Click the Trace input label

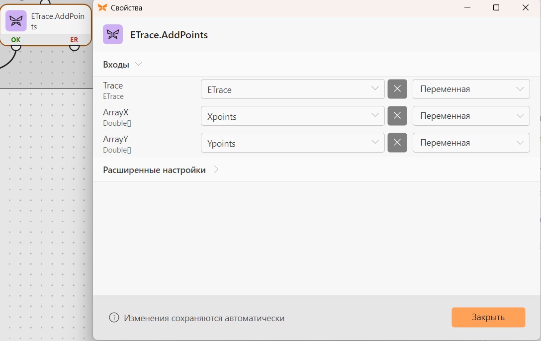coord(113,85)
